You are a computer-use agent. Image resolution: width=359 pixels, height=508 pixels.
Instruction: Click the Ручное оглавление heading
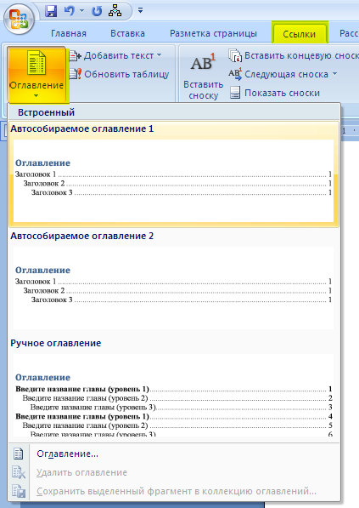pyautogui.click(x=56, y=343)
